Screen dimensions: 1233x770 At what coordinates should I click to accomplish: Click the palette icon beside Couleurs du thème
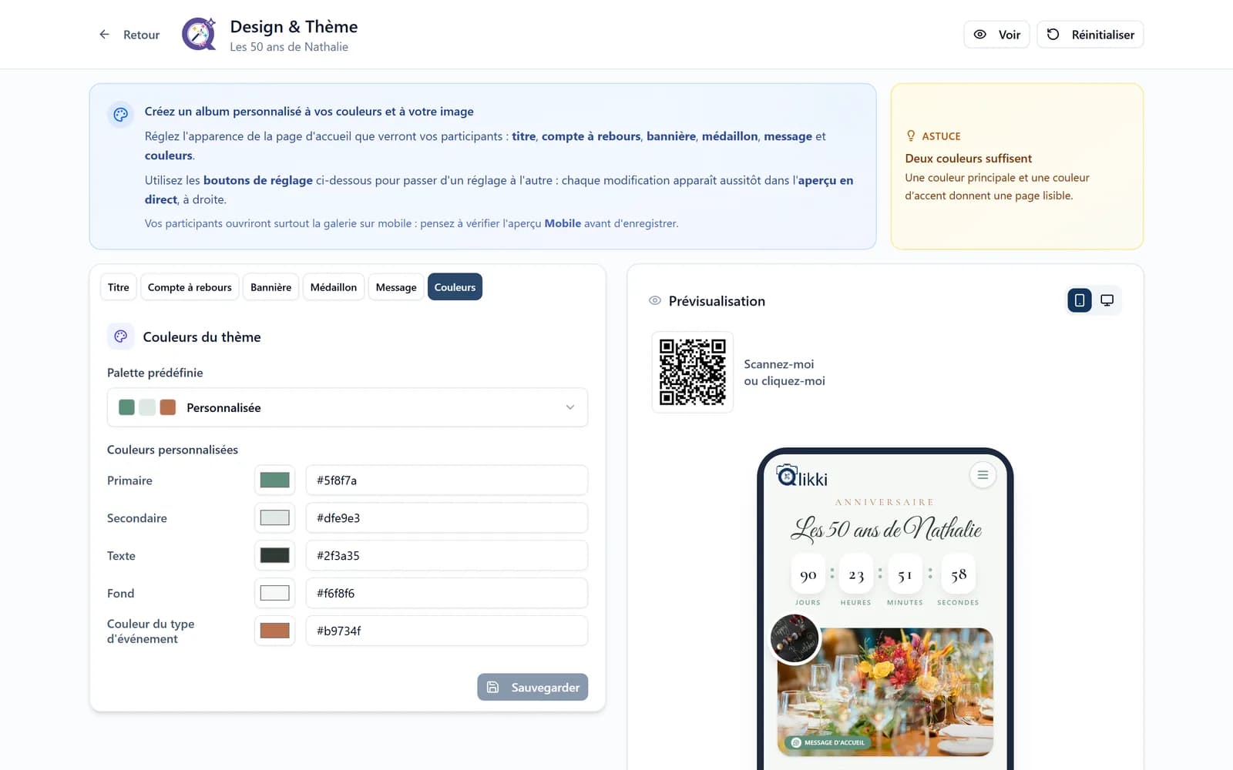(x=121, y=336)
